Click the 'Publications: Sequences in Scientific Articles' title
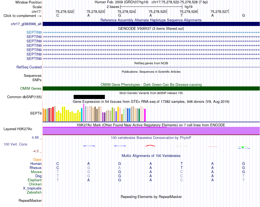The image size is (260, 207). pyautogui.click(x=151, y=72)
